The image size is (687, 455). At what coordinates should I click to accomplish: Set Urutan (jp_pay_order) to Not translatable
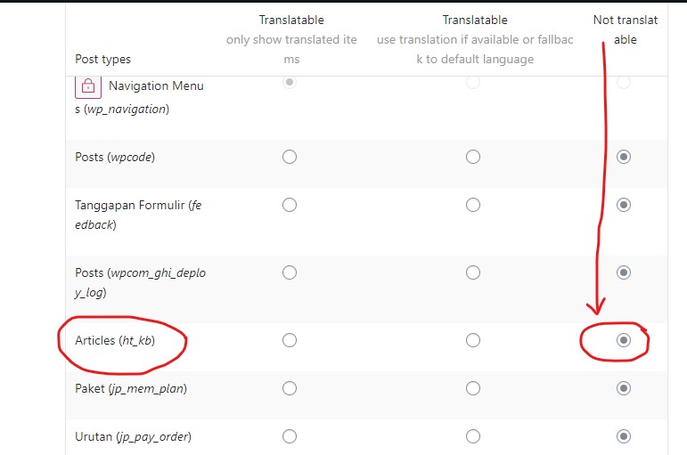(624, 436)
